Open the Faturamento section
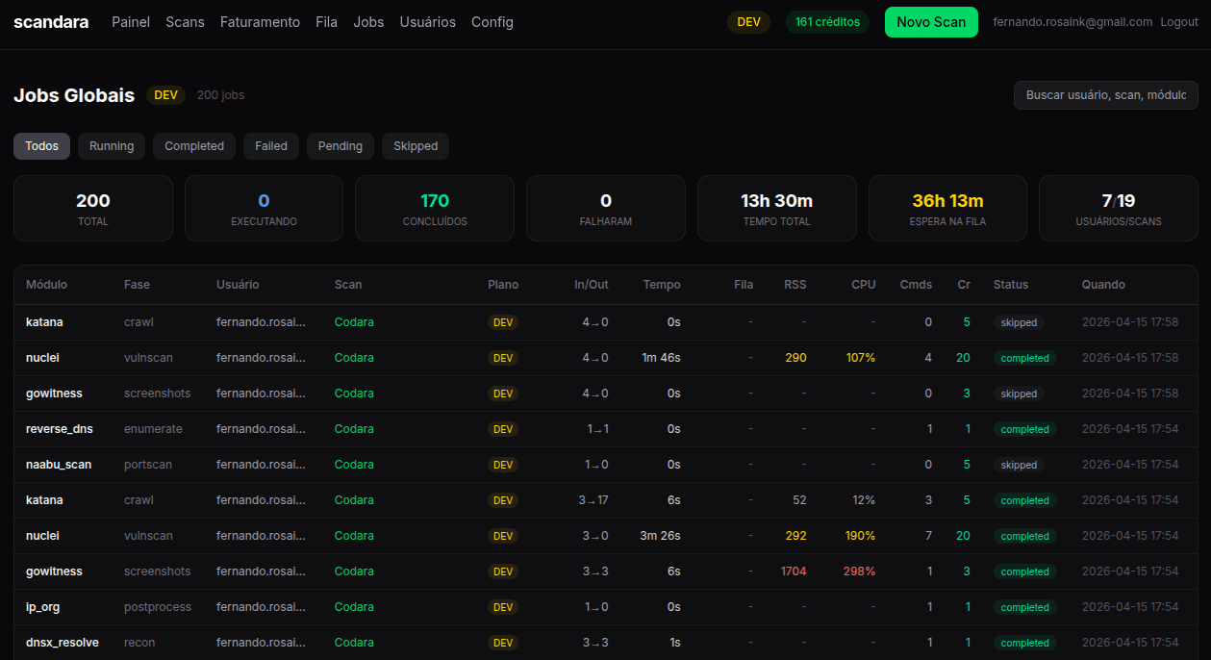 click(x=260, y=22)
